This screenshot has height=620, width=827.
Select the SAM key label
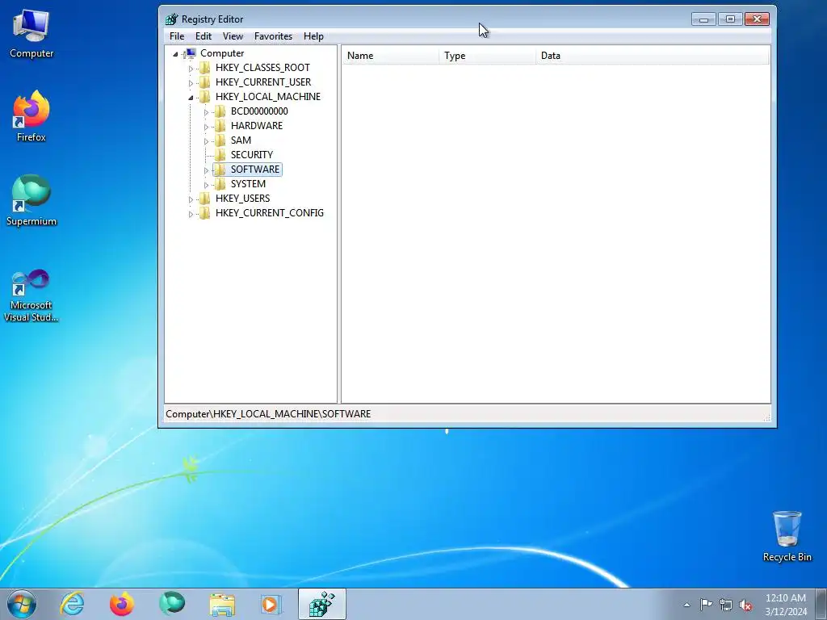[241, 140]
